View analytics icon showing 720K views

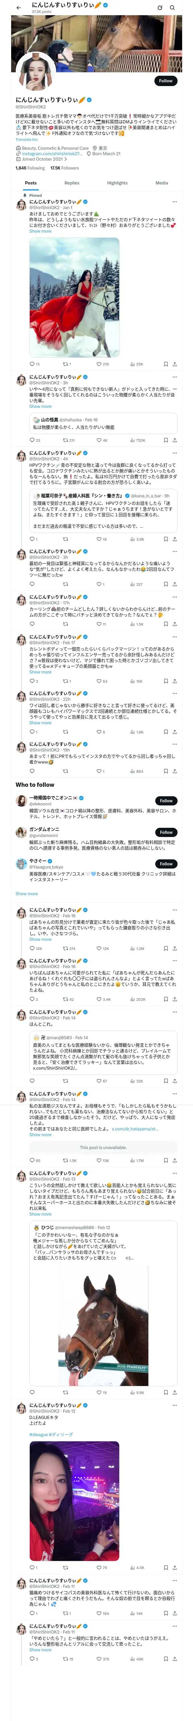[x=132, y=440]
